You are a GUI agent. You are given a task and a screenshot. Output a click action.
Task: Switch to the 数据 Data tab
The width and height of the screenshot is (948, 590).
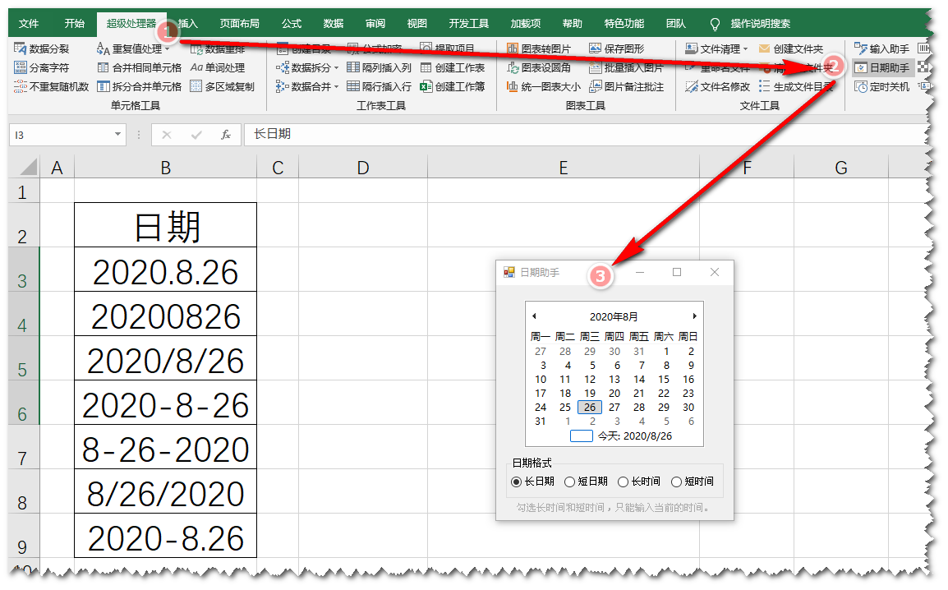(334, 24)
